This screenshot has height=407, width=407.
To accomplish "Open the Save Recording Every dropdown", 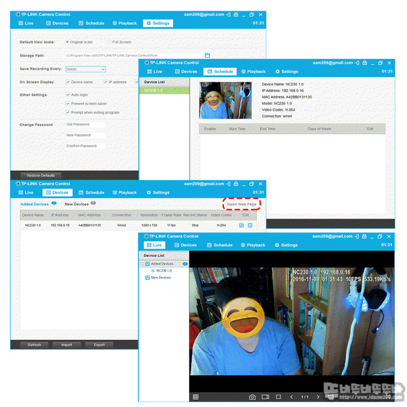I will pos(85,69).
